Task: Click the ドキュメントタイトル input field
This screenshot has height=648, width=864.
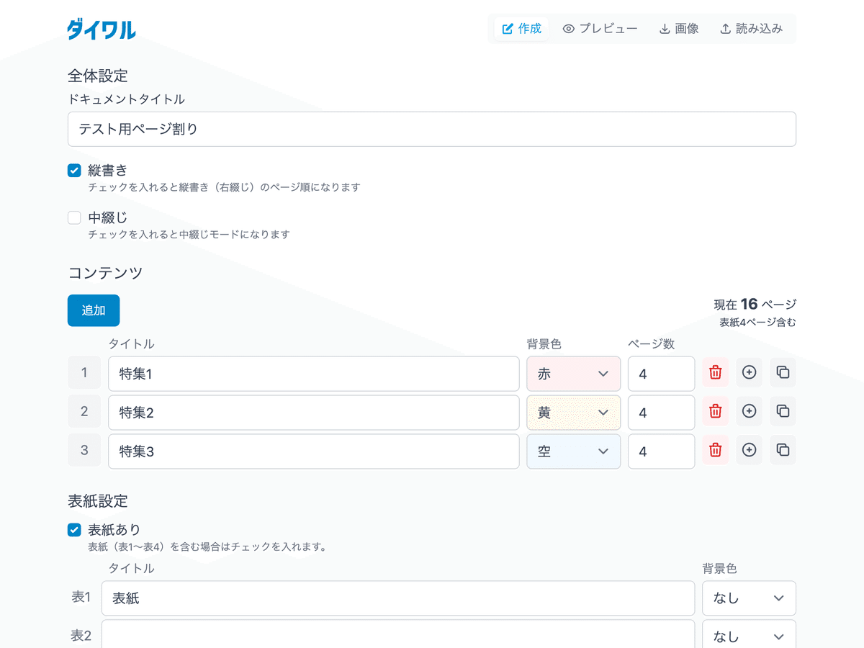Action: (x=432, y=130)
